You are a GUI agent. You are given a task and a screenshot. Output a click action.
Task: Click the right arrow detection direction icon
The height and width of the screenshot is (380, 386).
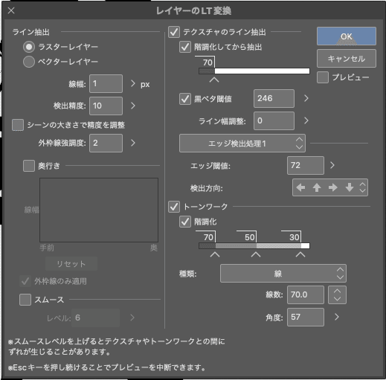point(333,187)
